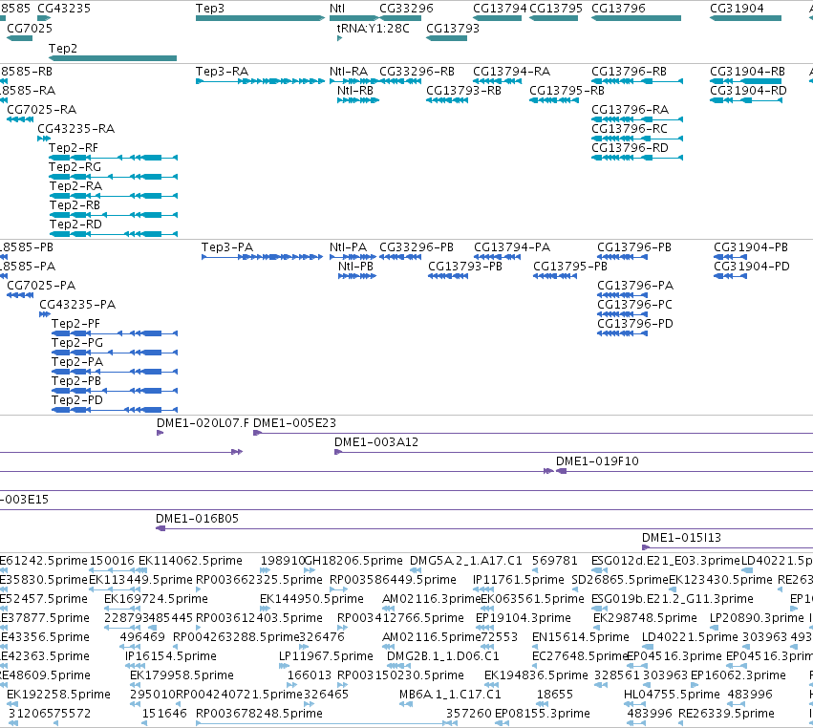The height and width of the screenshot is (728, 813).
Task: Select gene CG31904
Action: [745, 18]
